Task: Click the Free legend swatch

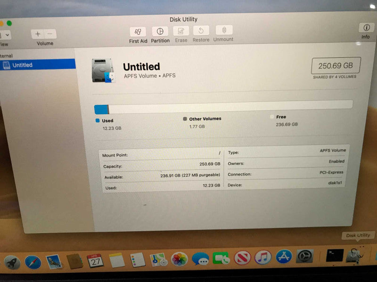Action: [x=272, y=117]
